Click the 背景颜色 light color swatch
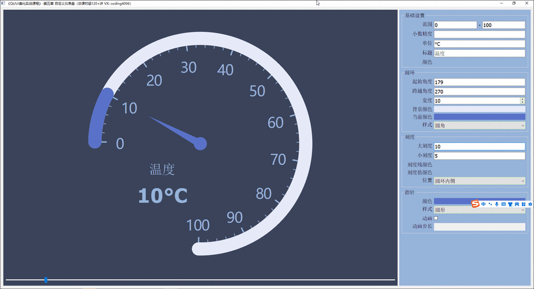Screen dimensions: 534x289 pyautogui.click(x=480, y=109)
